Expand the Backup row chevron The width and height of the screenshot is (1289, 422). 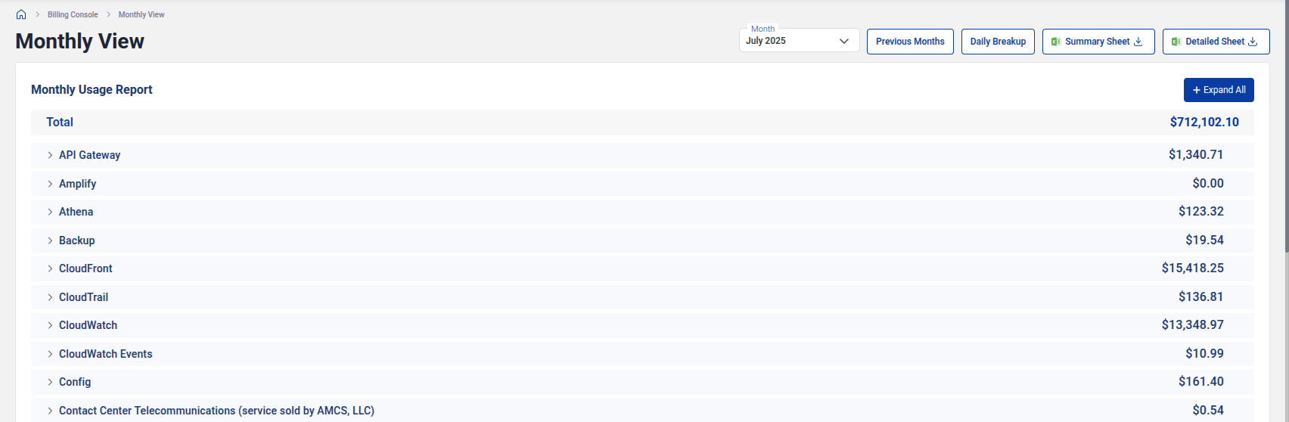50,240
